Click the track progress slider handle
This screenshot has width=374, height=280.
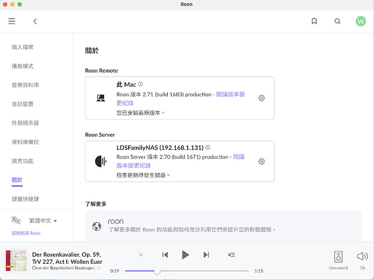(x=157, y=271)
